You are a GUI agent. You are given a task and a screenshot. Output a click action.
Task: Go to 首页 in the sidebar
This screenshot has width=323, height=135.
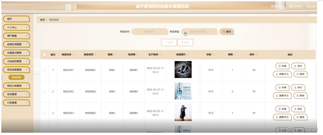coord(16,19)
